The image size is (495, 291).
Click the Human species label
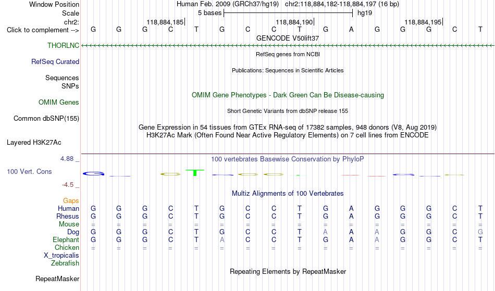click(x=68, y=208)
